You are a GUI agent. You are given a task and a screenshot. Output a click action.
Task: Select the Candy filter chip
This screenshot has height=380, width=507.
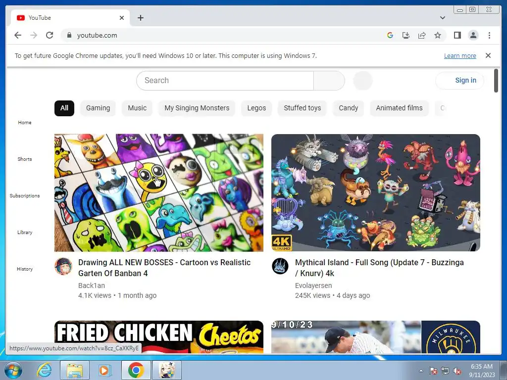pos(348,108)
